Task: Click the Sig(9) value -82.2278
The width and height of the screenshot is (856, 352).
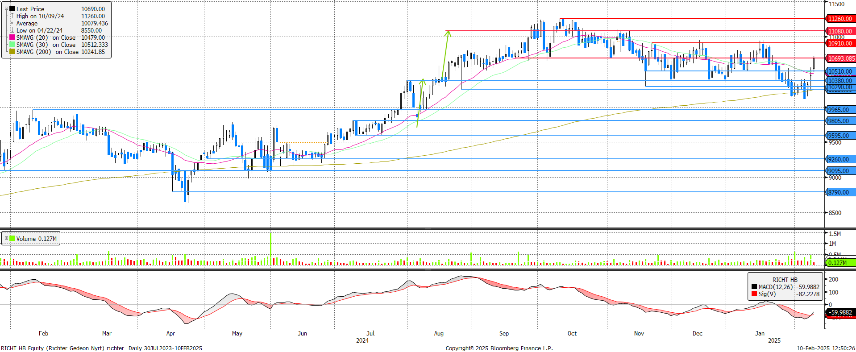Action: coord(808,294)
